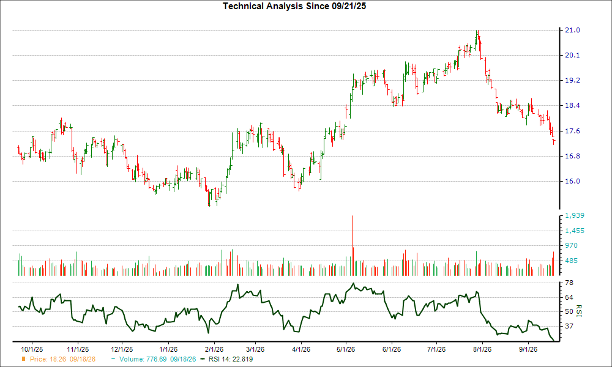
Task: Click the 3/1/26 date label
Action: (255, 349)
